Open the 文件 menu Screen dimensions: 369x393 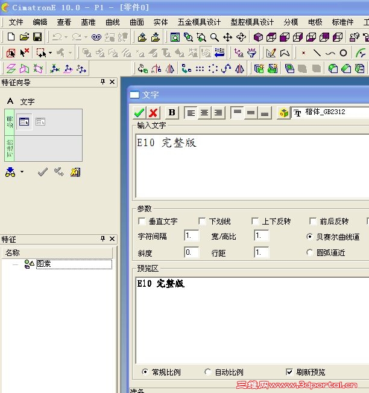click(16, 22)
